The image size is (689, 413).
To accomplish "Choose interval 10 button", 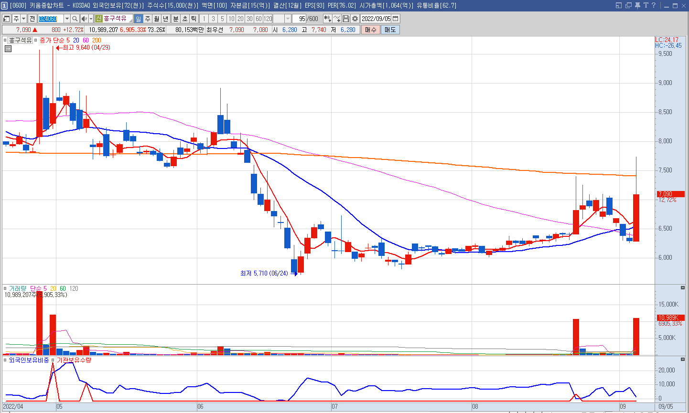I will pos(231,19).
